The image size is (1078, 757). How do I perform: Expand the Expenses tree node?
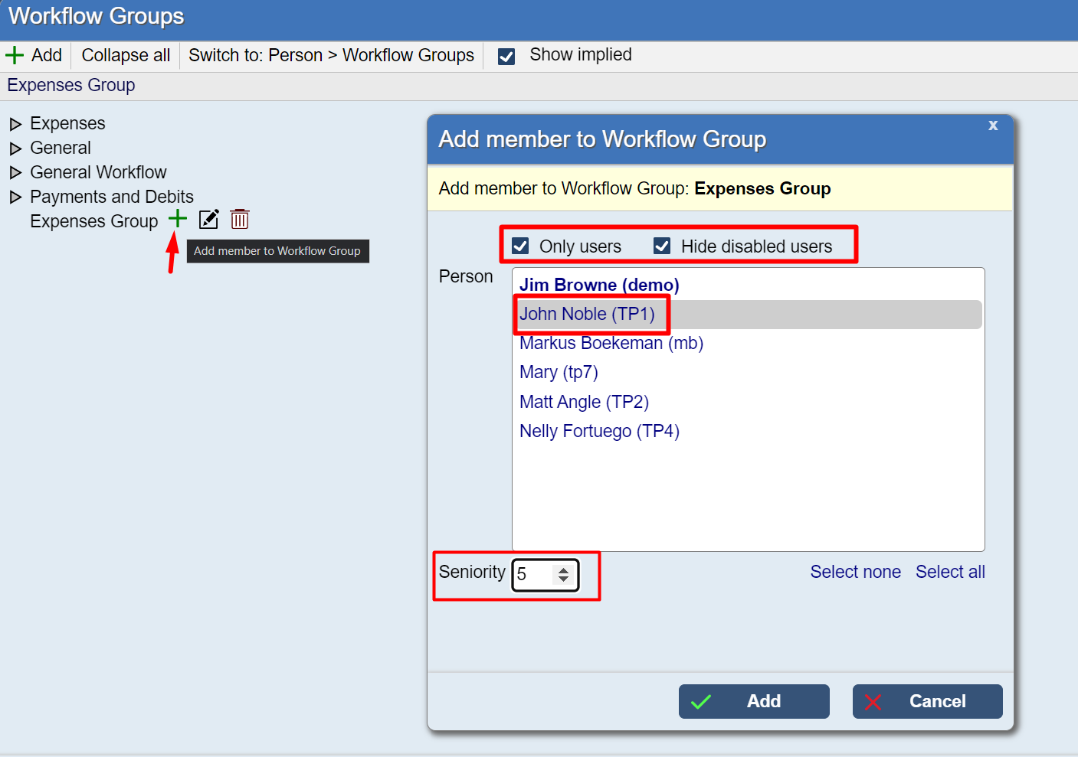tap(15, 124)
